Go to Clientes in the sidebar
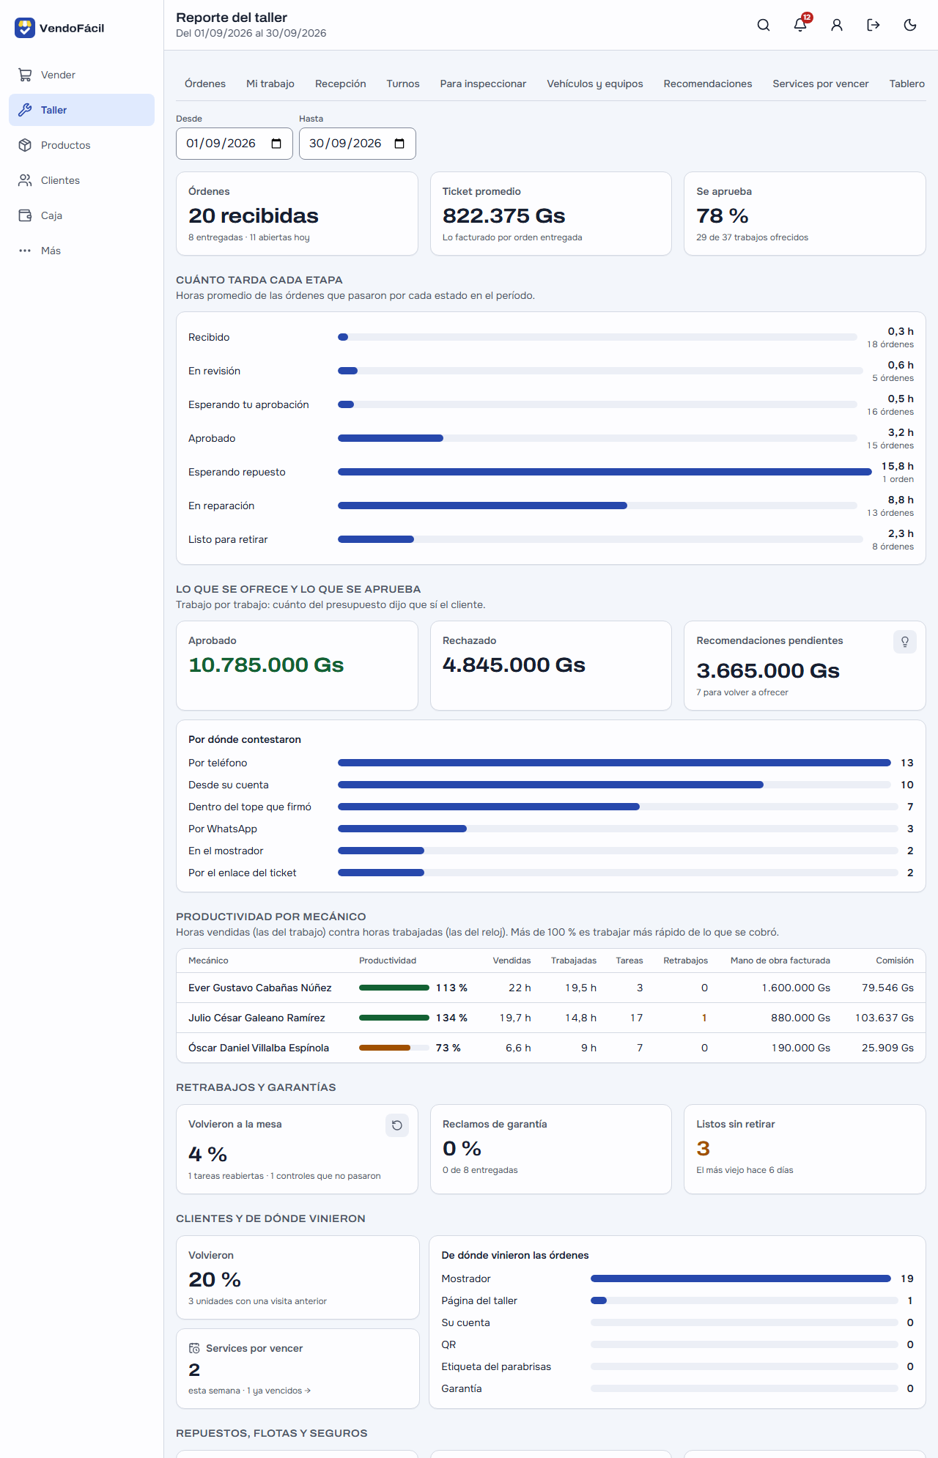938x1458 pixels. tap(81, 180)
